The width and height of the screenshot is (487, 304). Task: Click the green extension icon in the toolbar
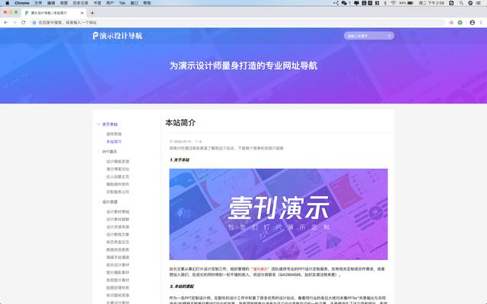coord(460,22)
